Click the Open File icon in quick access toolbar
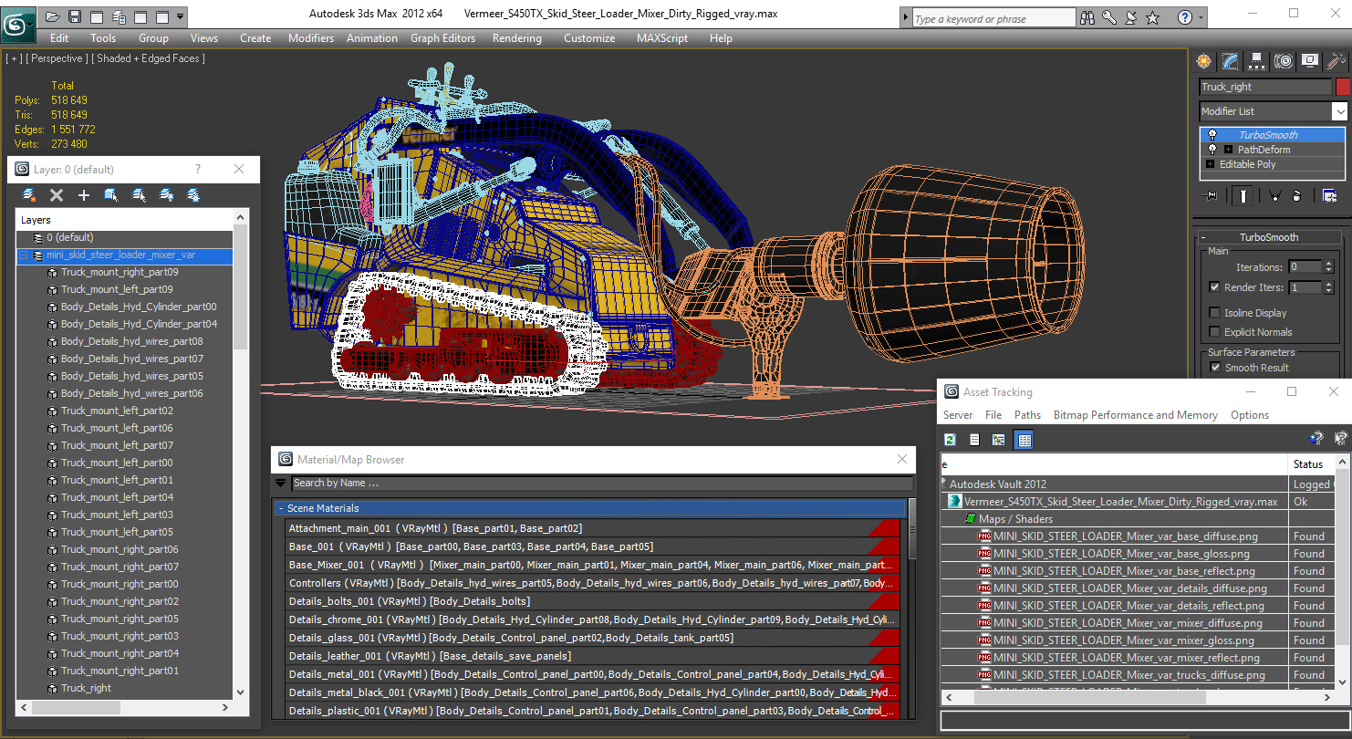 pyautogui.click(x=53, y=16)
